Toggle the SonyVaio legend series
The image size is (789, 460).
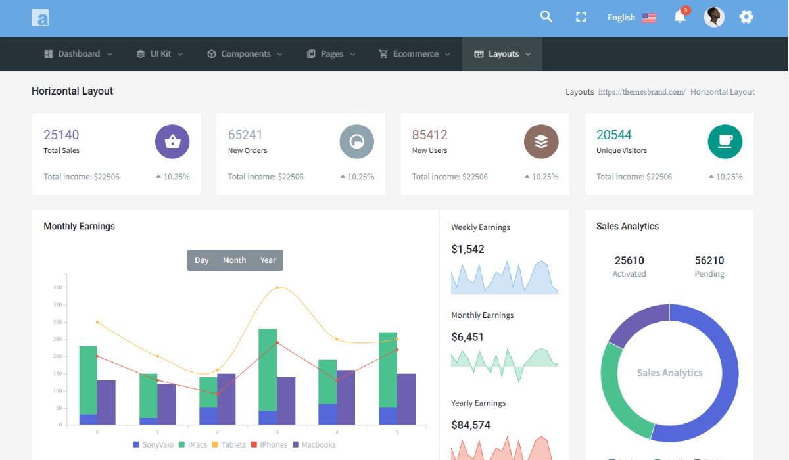pyautogui.click(x=153, y=445)
